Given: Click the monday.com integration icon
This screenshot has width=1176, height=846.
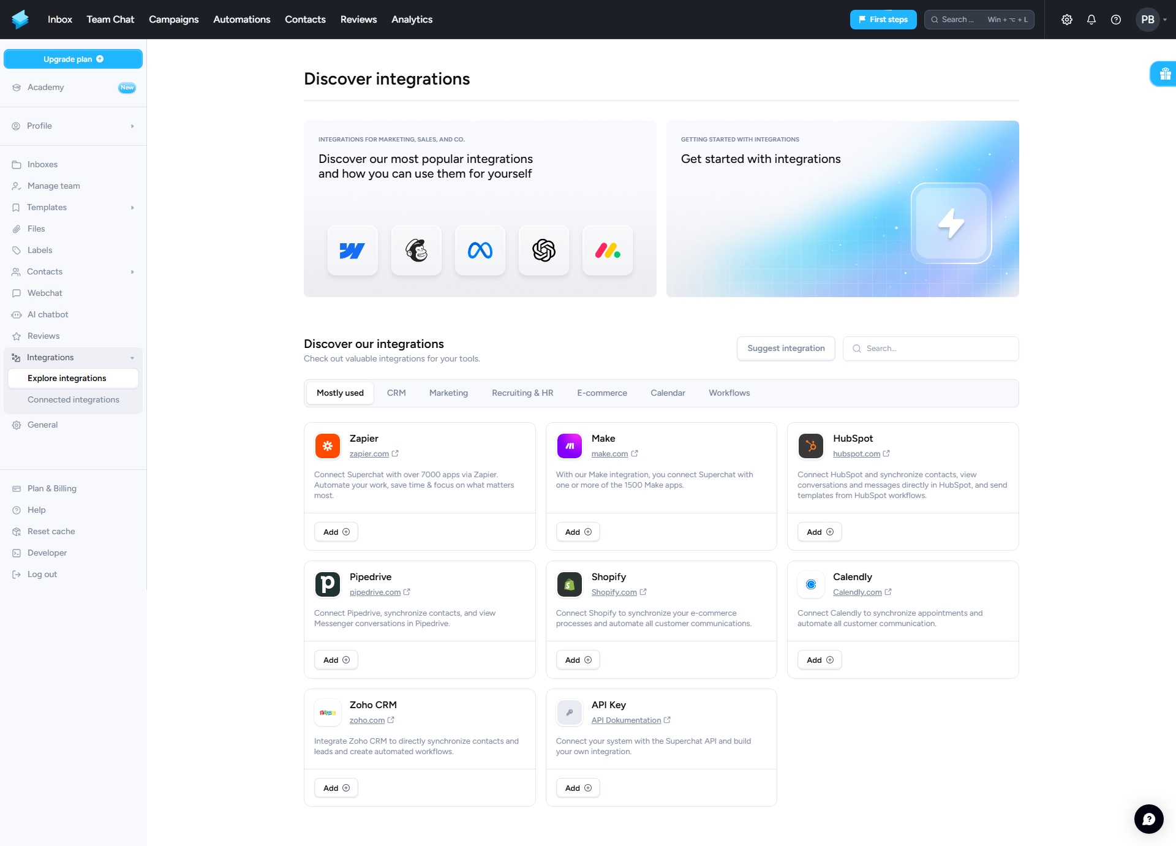Looking at the screenshot, I should click(608, 251).
